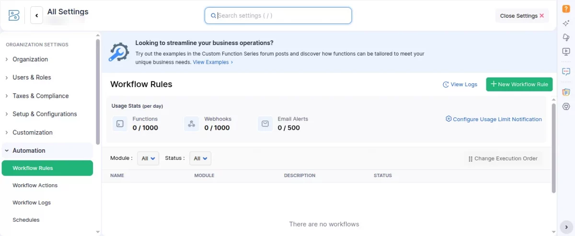
Task: Open the orange documents icon in right sidebar
Action: click(x=566, y=92)
